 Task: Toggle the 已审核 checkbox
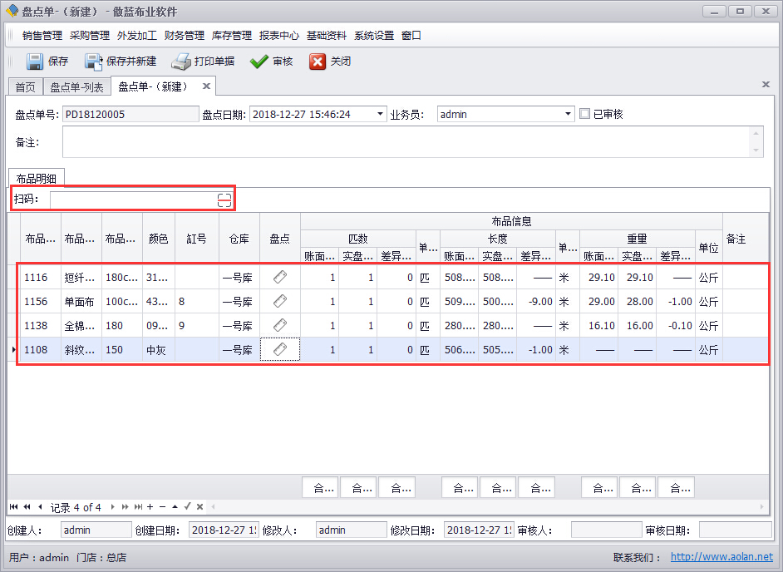tap(585, 114)
